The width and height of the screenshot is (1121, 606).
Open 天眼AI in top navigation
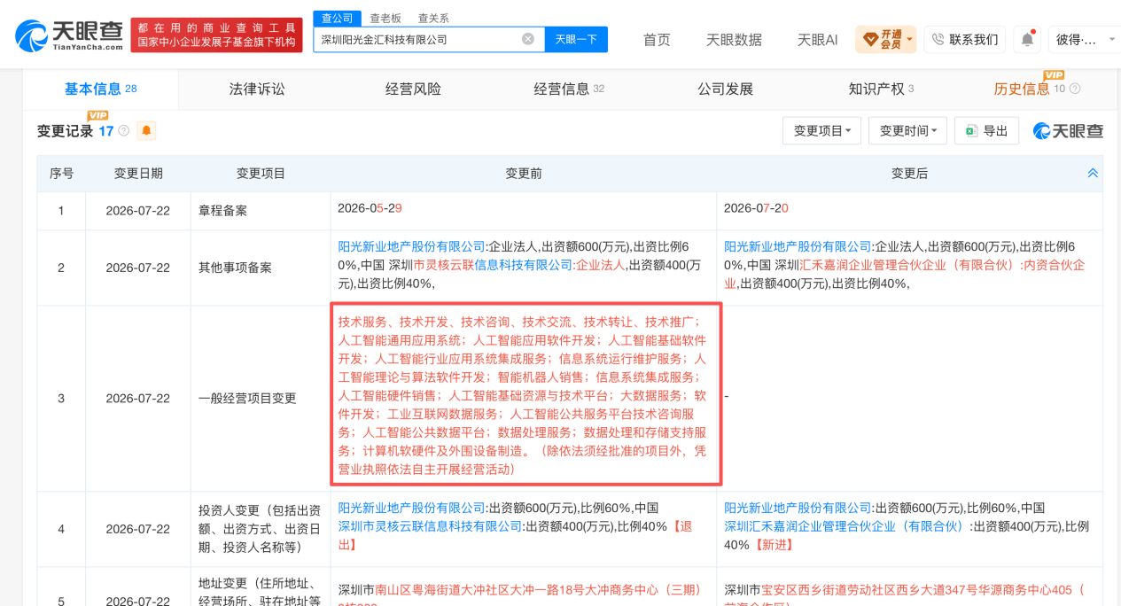coord(817,39)
